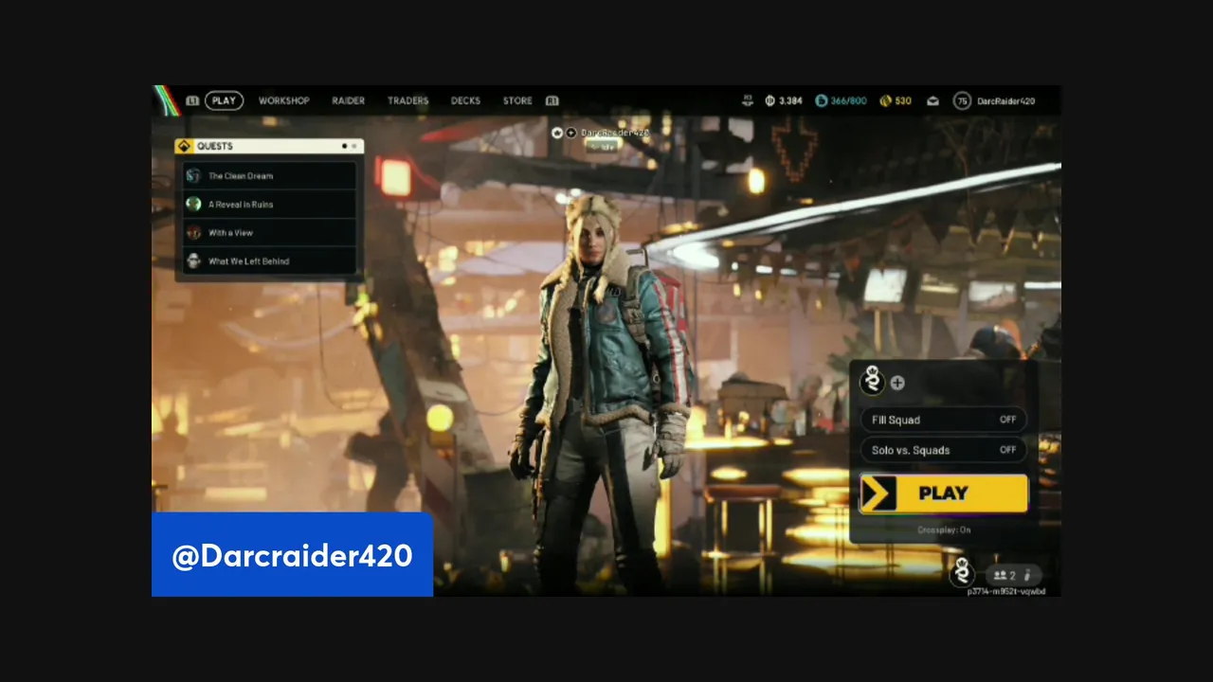The width and height of the screenshot is (1213, 682).
Task: Select the second Quests page dot
Action: point(354,146)
